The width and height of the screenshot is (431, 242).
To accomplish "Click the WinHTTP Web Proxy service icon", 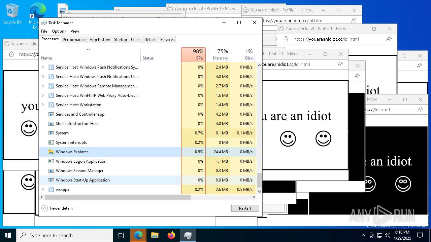I will point(51,95).
